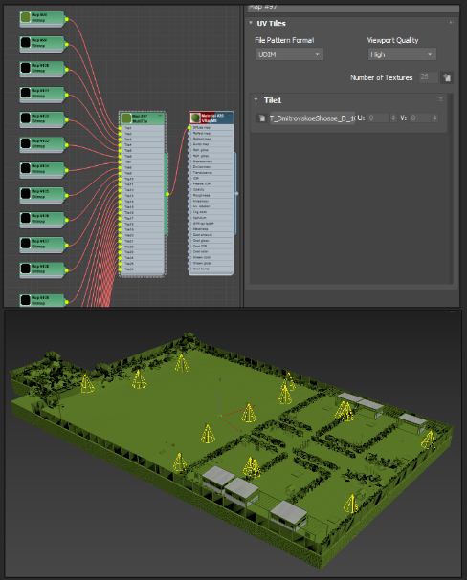Screen dimensions: 467x580
Task: Select the Map #101 Bitmap node
Action: (42, 94)
